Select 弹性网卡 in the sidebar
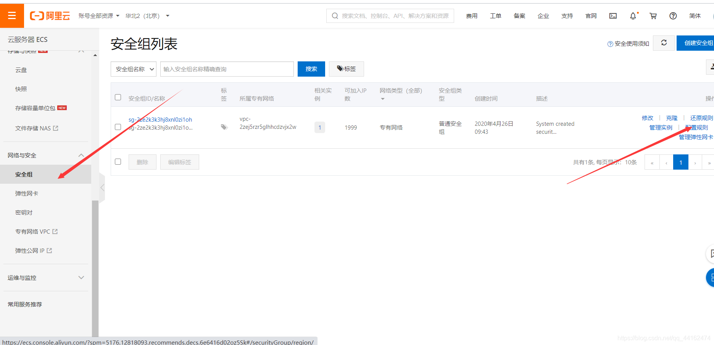This screenshot has height=345, width=714. pyautogui.click(x=27, y=193)
